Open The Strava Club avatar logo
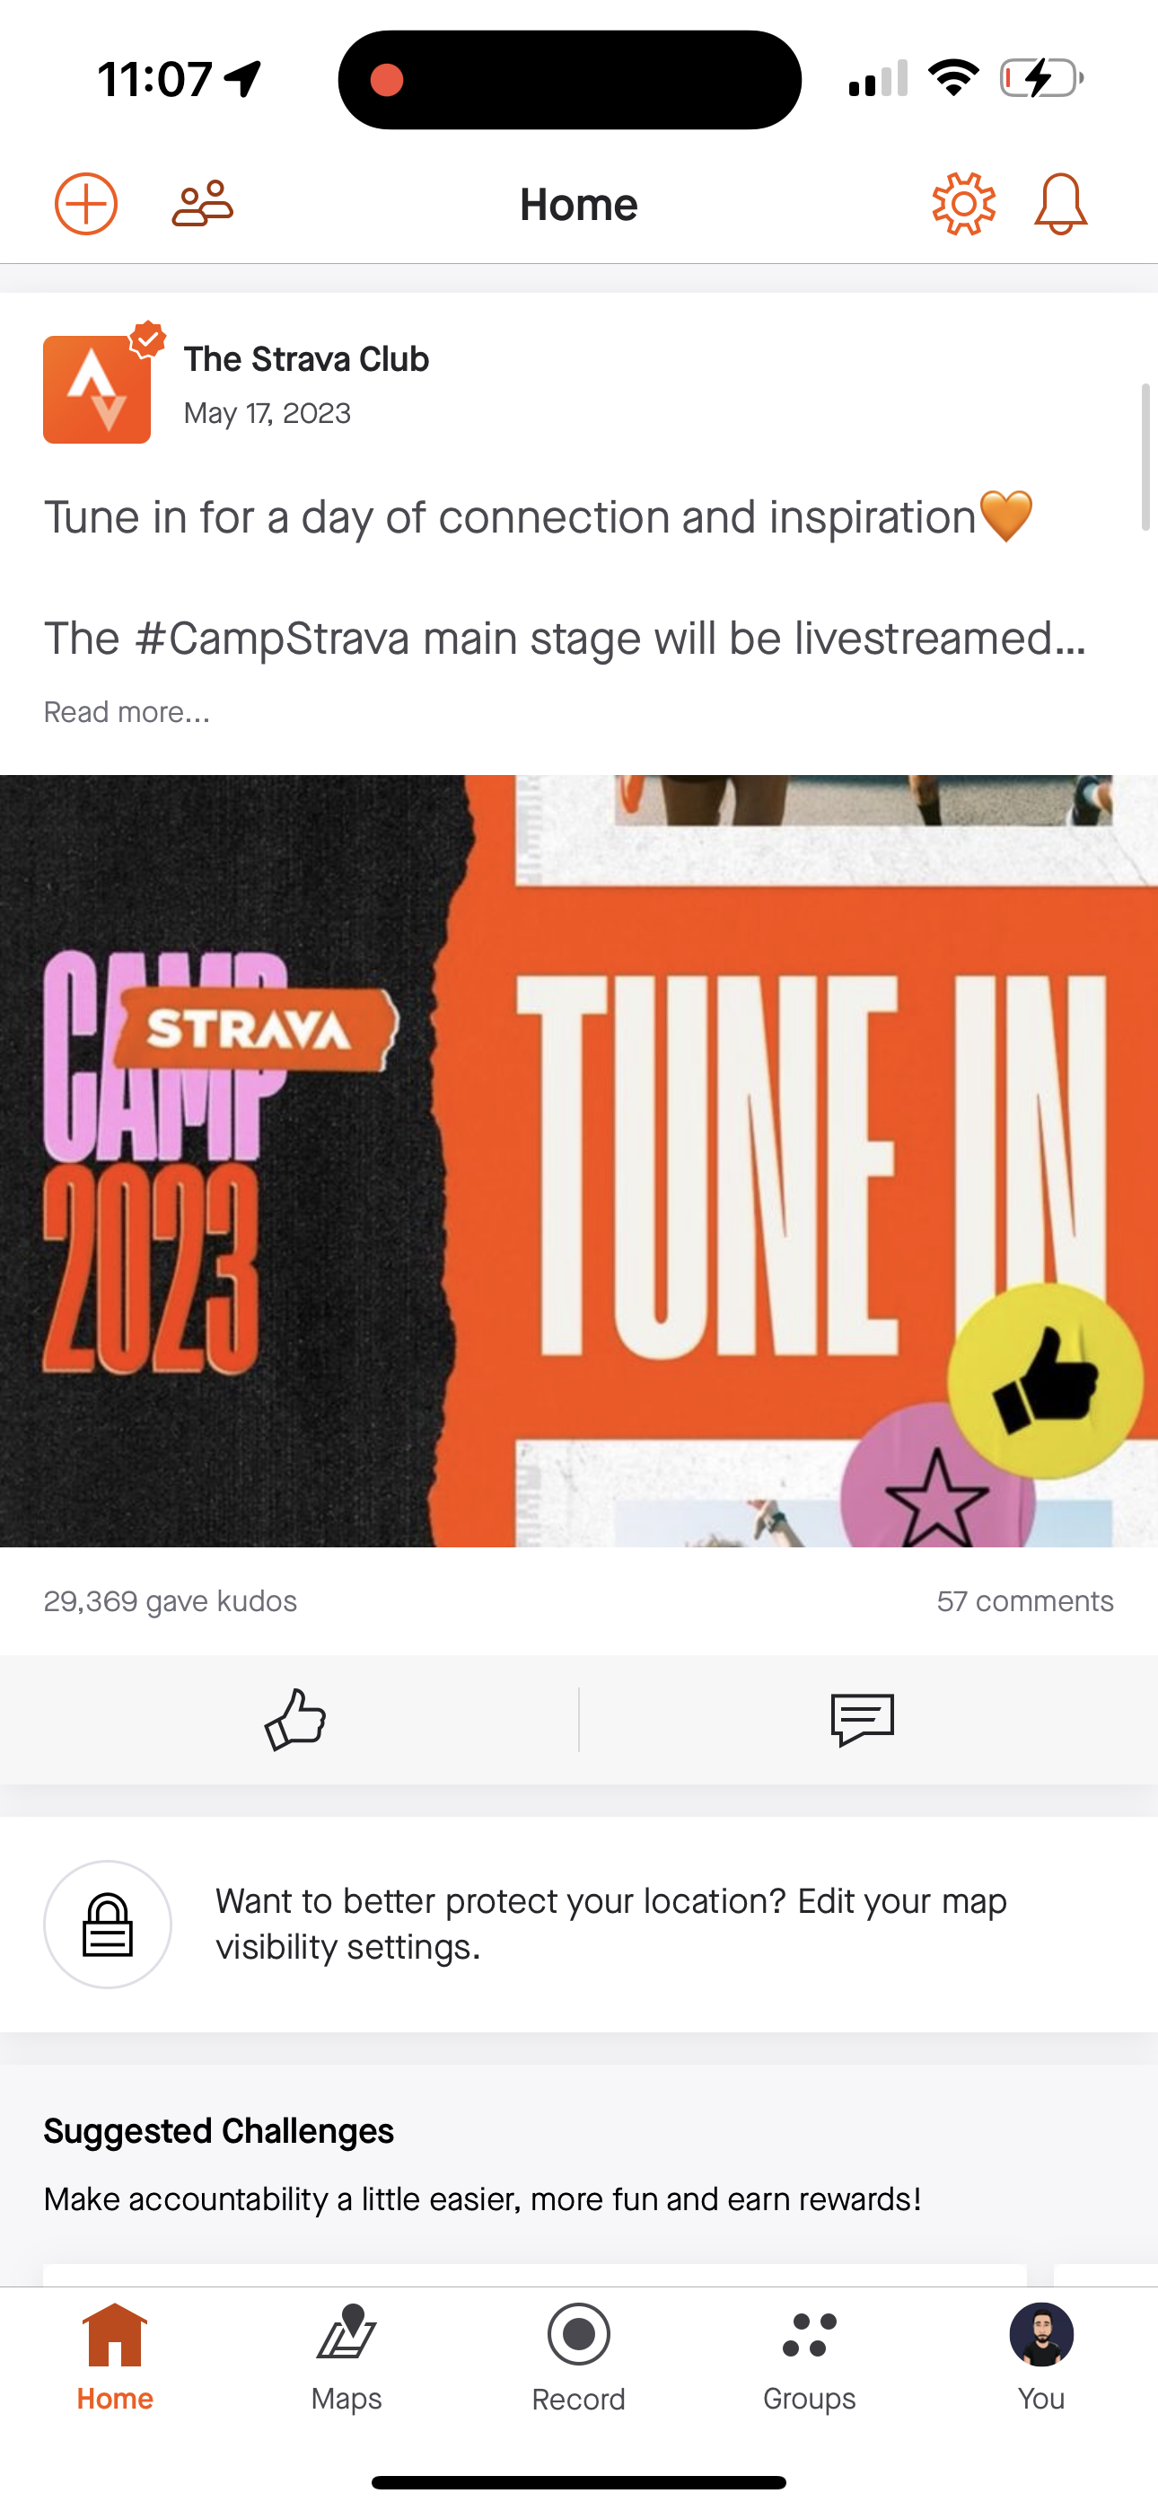This screenshot has height=2511, width=1158. pos(98,389)
